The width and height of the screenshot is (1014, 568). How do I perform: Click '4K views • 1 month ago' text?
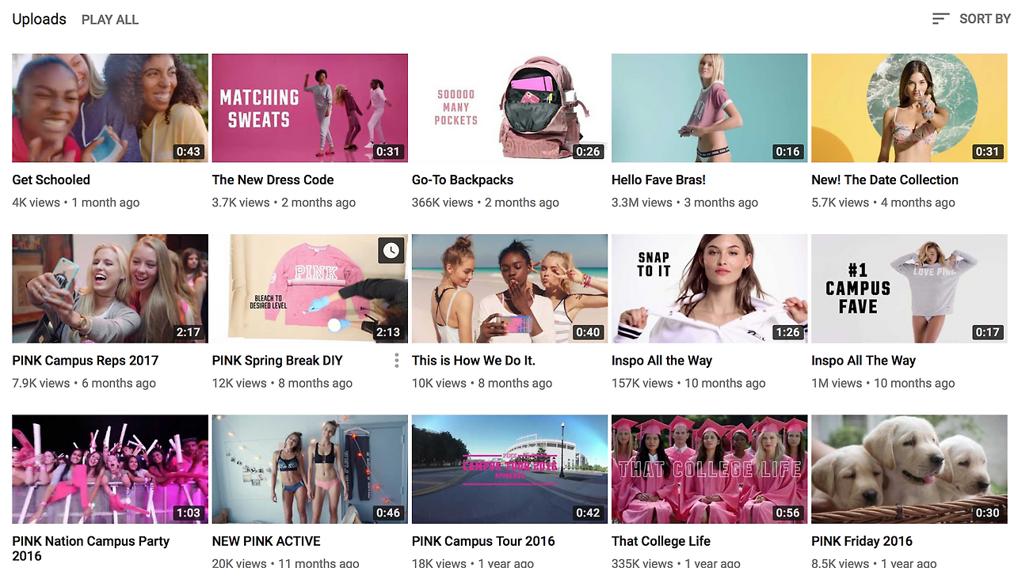click(x=75, y=203)
